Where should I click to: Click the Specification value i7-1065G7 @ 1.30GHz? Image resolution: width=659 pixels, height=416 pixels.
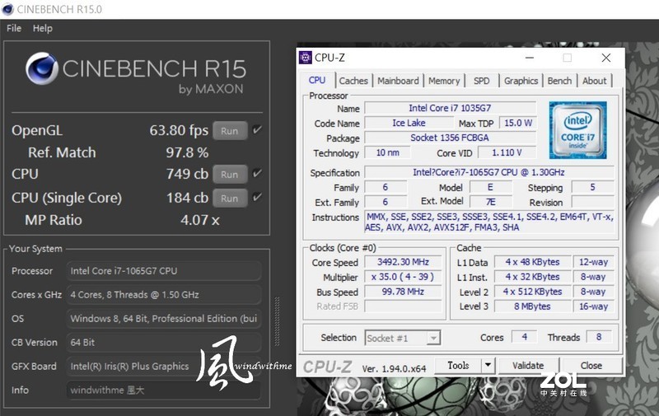click(488, 172)
